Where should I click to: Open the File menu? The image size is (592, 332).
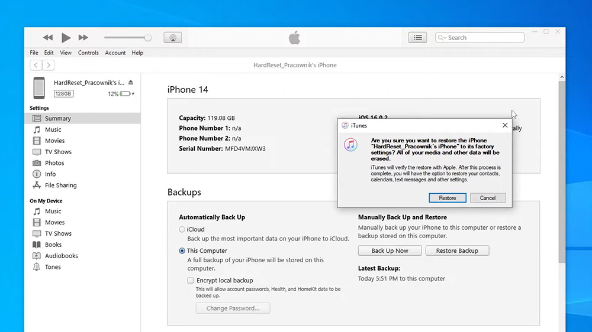(x=34, y=53)
